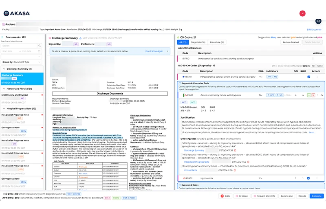
Task: Collapse the Hospital Progress Note (12) group
Action: pyautogui.click(x=4, y=108)
